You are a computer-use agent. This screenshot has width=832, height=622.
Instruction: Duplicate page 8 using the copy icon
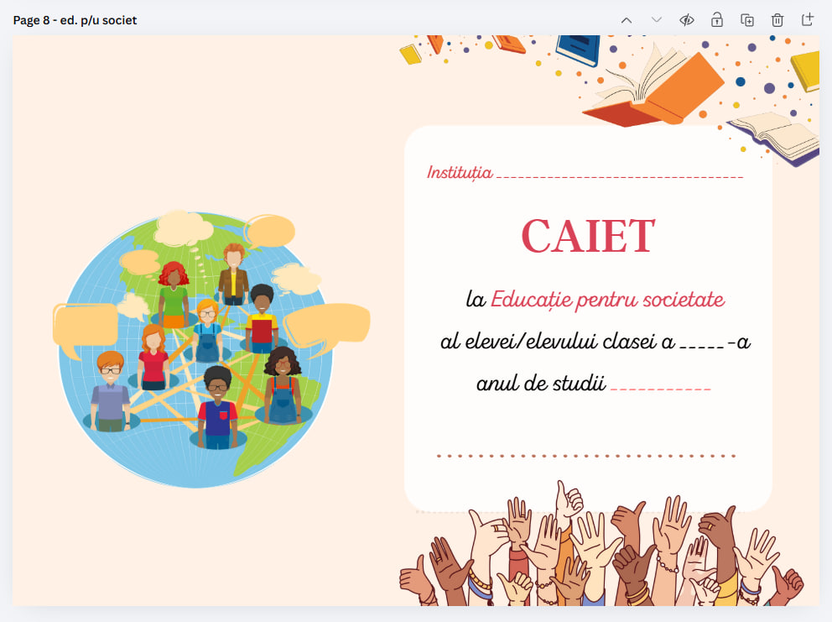747,20
